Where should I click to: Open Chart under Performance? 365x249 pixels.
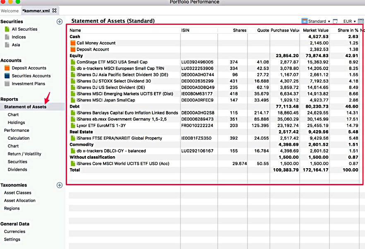click(13, 146)
